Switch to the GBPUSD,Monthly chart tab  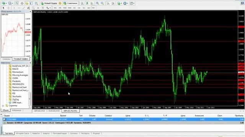coord(70,111)
